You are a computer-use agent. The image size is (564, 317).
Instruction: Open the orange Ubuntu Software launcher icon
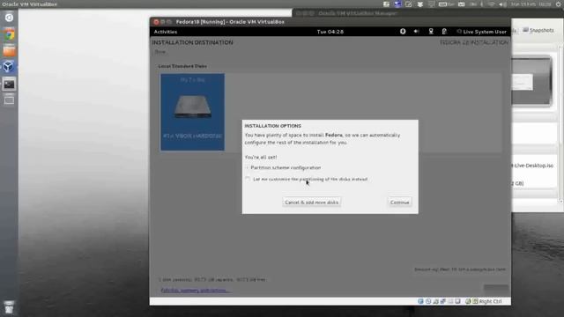[9, 51]
